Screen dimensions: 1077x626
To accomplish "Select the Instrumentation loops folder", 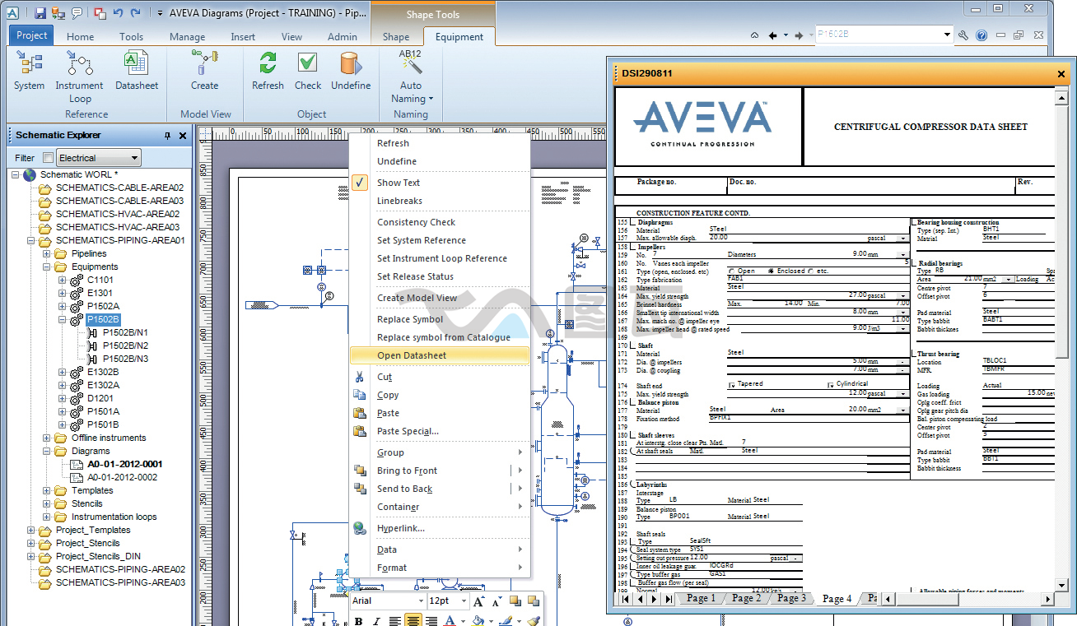I will [x=114, y=517].
